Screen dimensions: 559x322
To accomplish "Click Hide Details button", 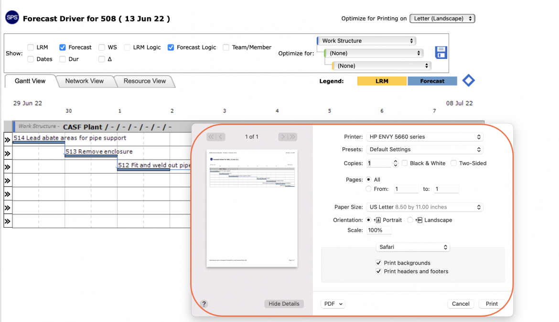I will point(284,304).
